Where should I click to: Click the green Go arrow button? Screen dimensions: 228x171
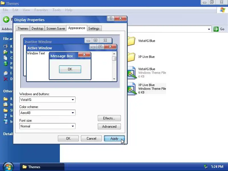(x=216, y=29)
